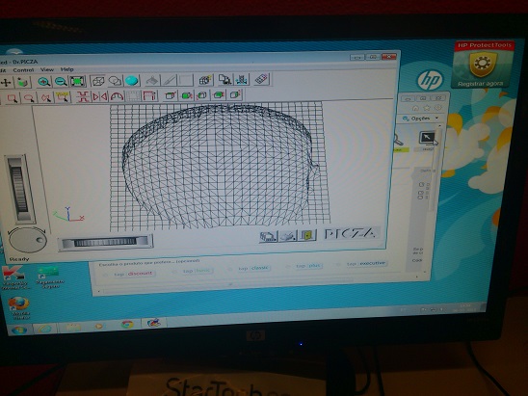Viewport: 528px width, 396px height.
Task: Open the media player taskbar icon
Action: point(98,326)
